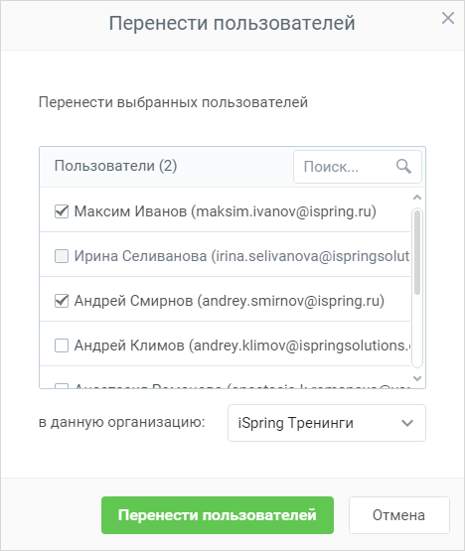Uncheck Андрей Смирнов checkbox
This screenshot has width=465, height=551.
(x=62, y=301)
